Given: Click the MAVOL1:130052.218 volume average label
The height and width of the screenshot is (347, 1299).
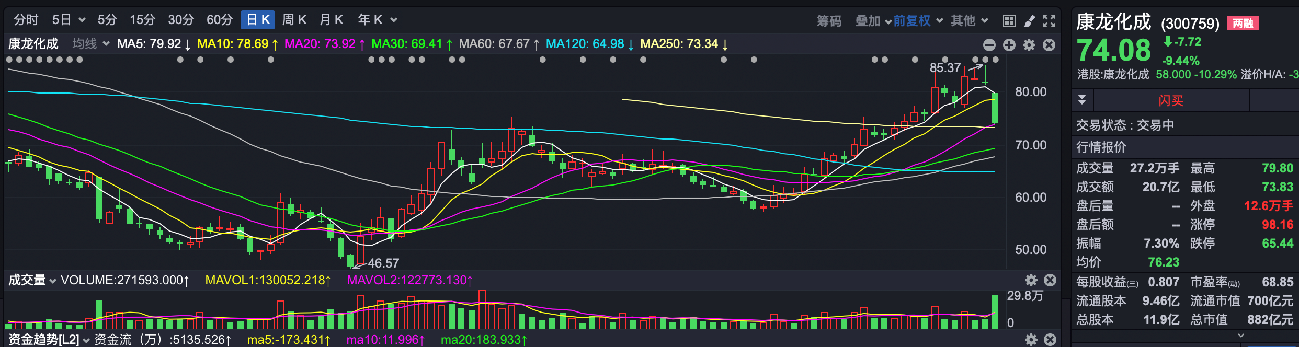Looking at the screenshot, I should point(268,280).
